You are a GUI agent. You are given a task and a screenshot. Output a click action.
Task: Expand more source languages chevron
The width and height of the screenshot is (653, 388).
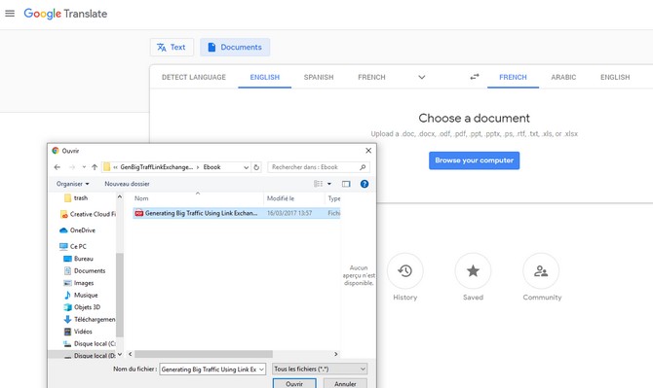[x=422, y=77]
